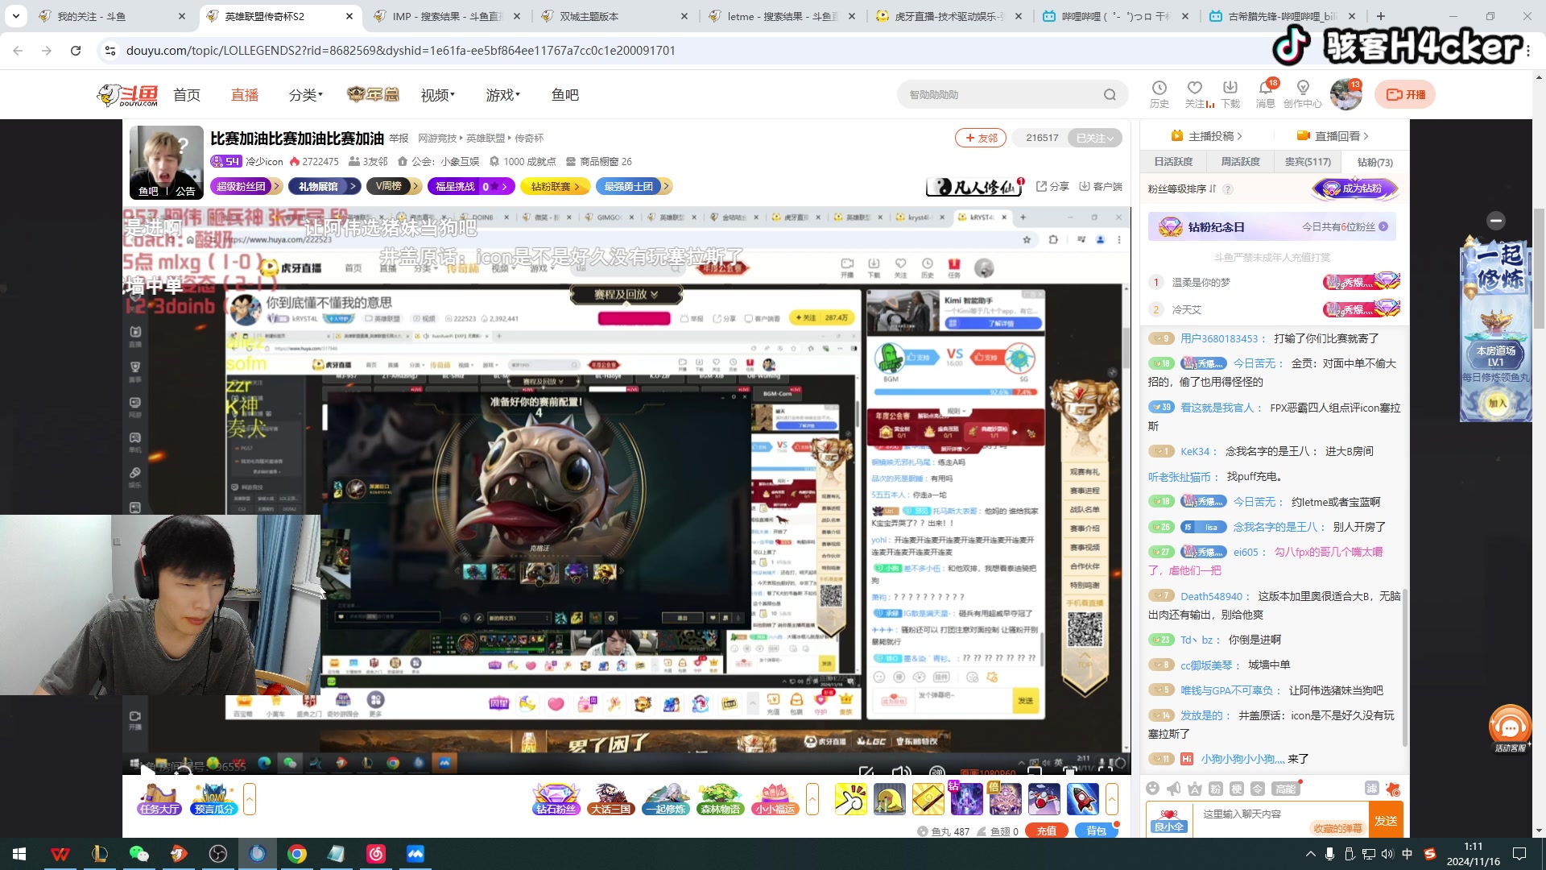
Task: Open the 小小福运 activity icon
Action: pyautogui.click(x=775, y=799)
